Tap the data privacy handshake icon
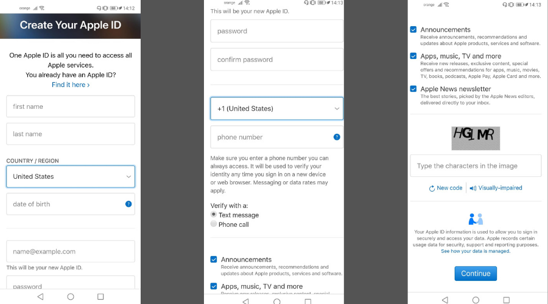The height and width of the screenshot is (304, 548). (x=476, y=219)
